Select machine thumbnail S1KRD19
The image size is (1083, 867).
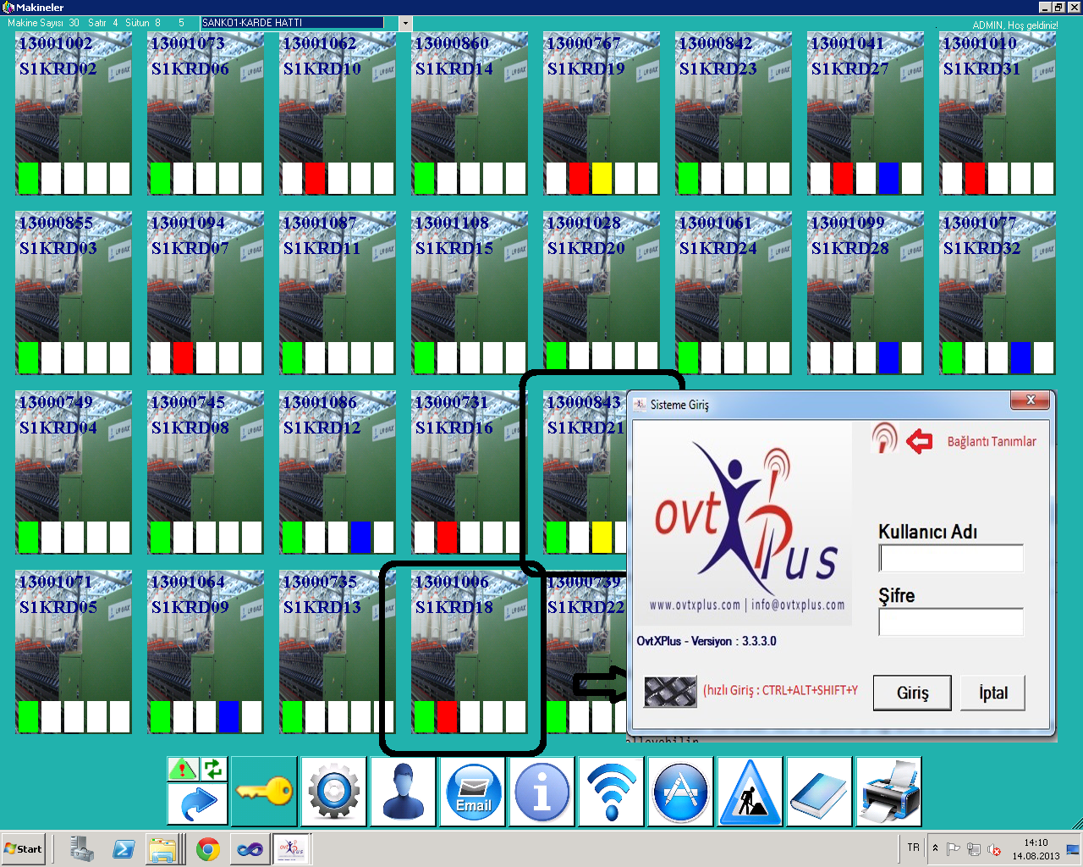coord(602,114)
